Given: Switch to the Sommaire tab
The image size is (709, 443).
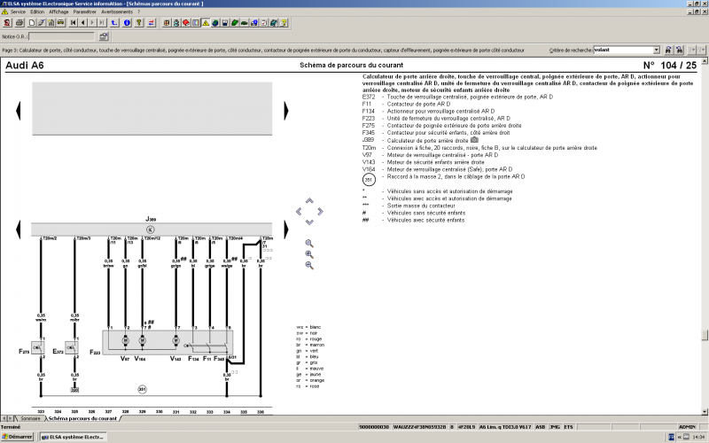Looking at the screenshot, I should tap(30, 418).
